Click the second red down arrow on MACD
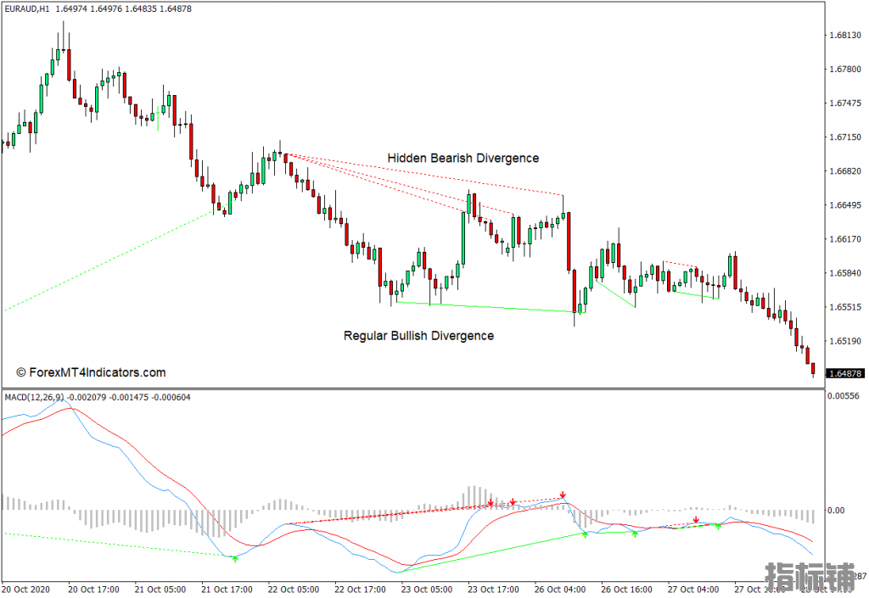Viewport: 869px width, 598px height. coord(513,502)
